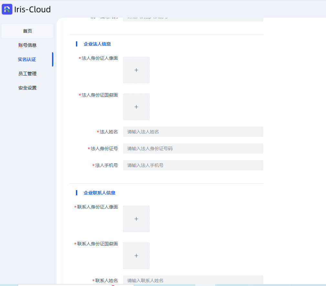Click the 法人身份证号 field label

click(104, 148)
